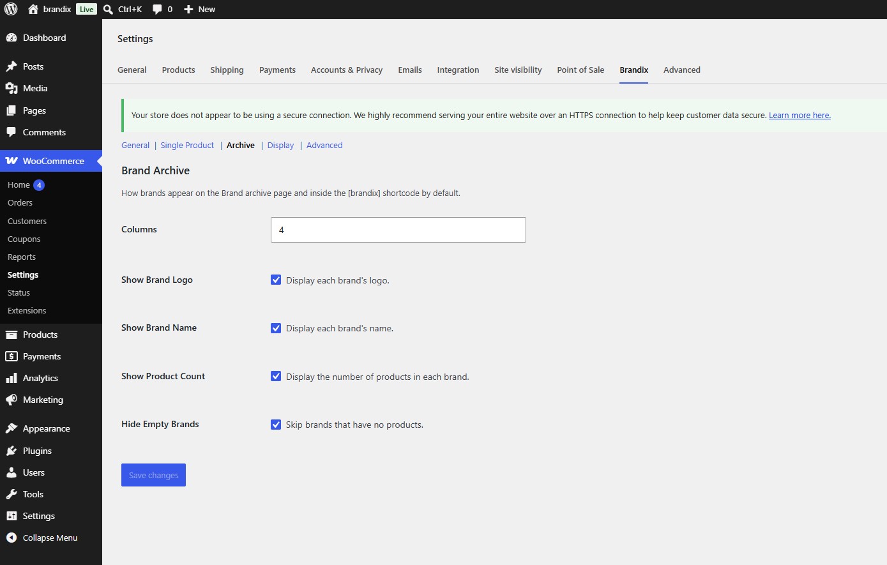887x565 pixels.
Task: Follow the Learn more here link
Action: click(800, 116)
